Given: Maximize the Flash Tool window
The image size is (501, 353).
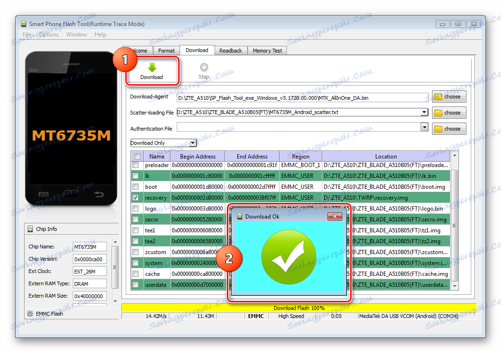Looking at the screenshot, I should [x=458, y=24].
